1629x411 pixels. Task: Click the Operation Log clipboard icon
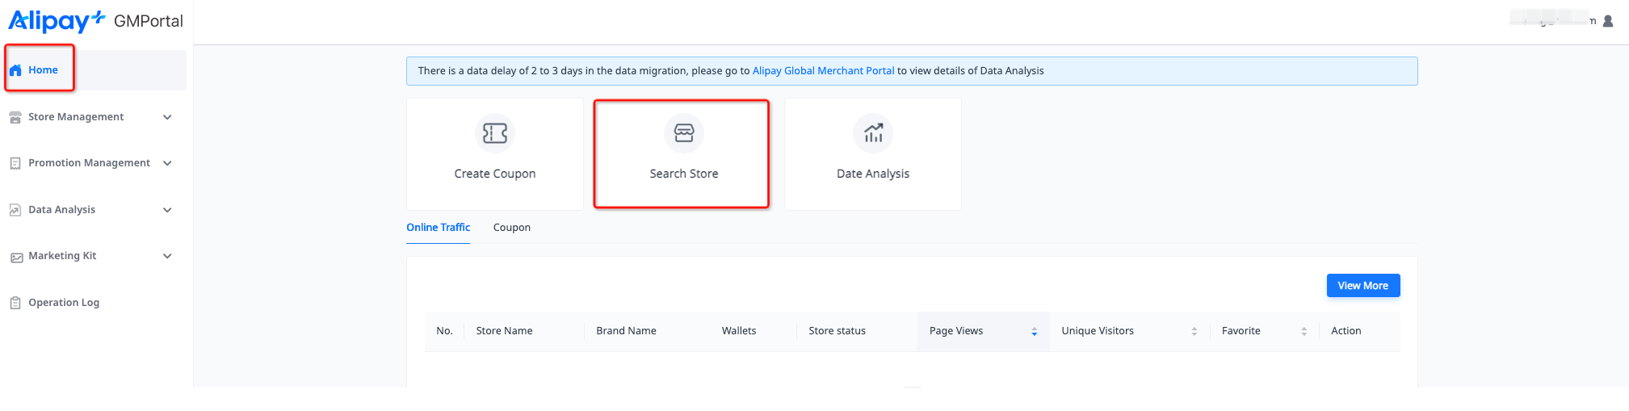click(15, 303)
